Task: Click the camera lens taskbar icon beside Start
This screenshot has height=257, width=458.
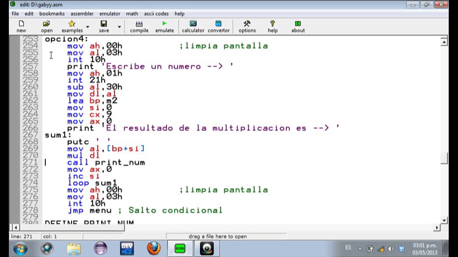Action: tap(47, 249)
